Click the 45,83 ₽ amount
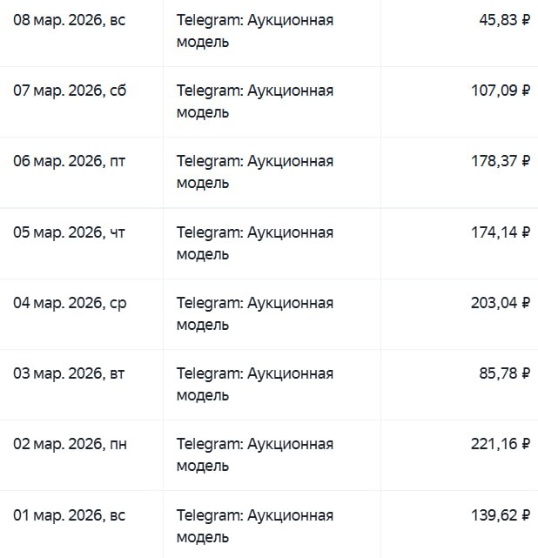Screen dimensions: 538x558 pyautogui.click(x=504, y=20)
